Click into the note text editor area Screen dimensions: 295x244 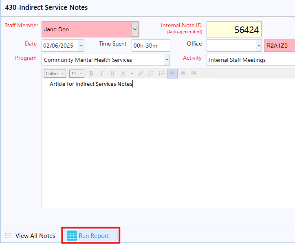pos(168,143)
